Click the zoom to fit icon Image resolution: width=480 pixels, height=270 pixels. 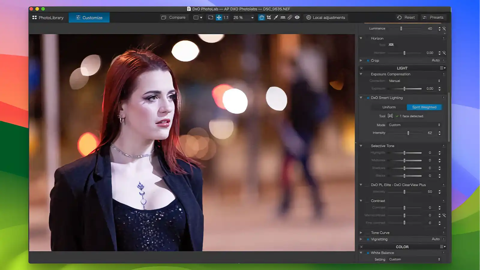click(x=210, y=17)
